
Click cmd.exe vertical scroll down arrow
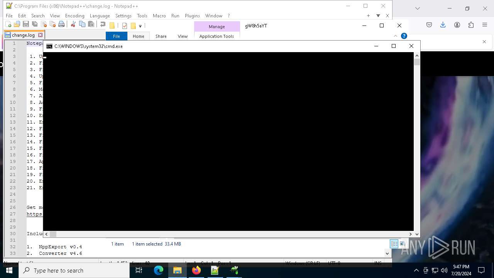tap(417, 234)
